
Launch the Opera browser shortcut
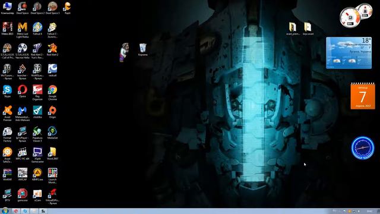[x=23, y=91]
